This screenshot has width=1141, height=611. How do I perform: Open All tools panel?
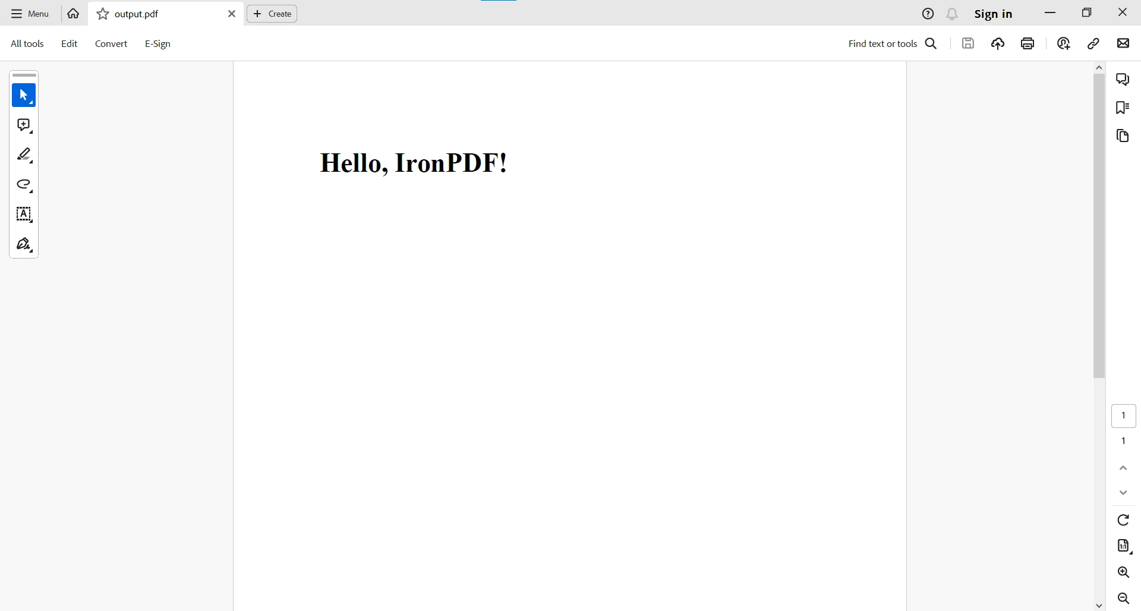[x=27, y=44]
